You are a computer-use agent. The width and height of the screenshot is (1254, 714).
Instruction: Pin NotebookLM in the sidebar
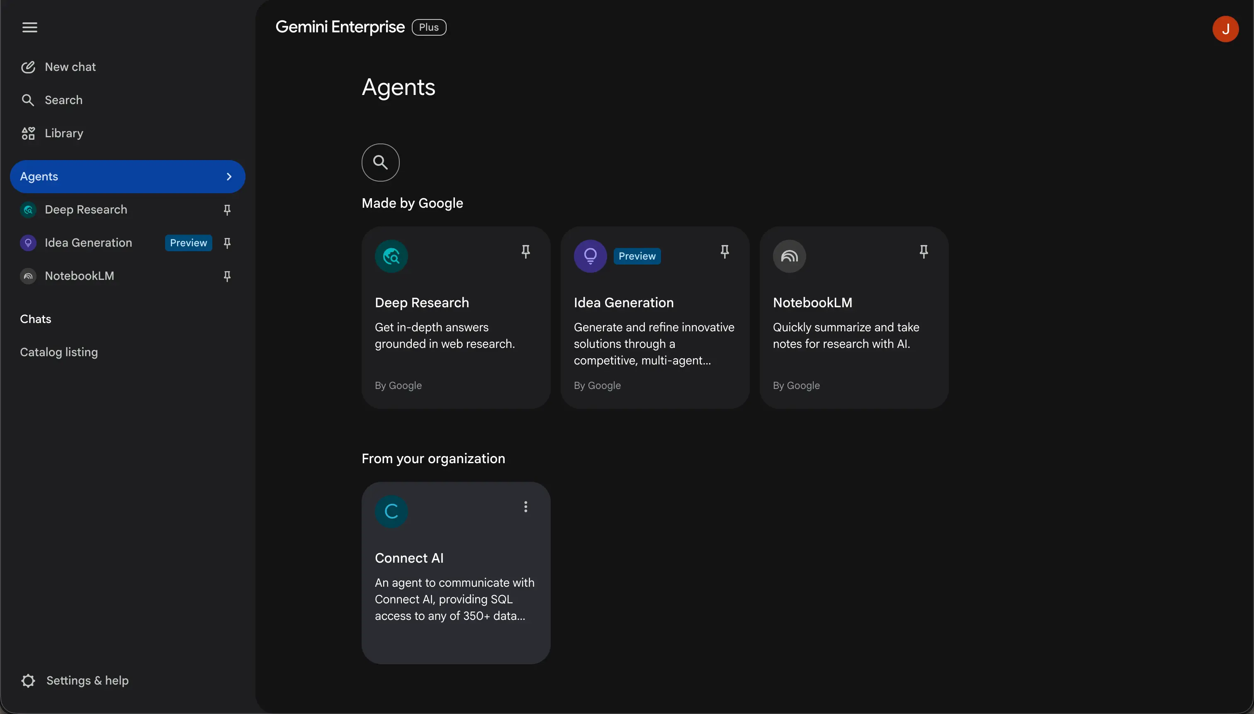pos(226,276)
